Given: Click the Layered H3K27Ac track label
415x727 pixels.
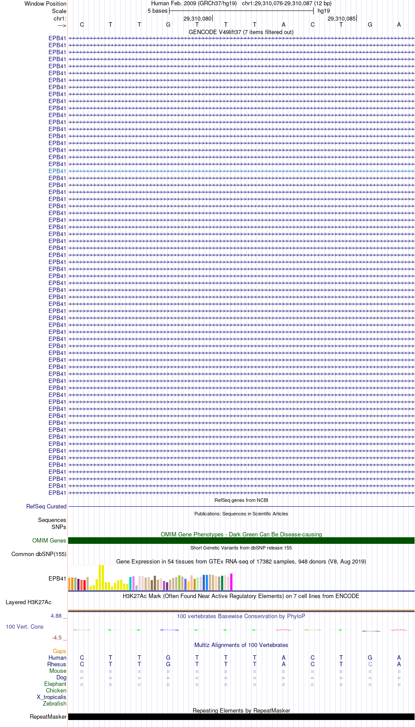Looking at the screenshot, I should click(x=28, y=602).
